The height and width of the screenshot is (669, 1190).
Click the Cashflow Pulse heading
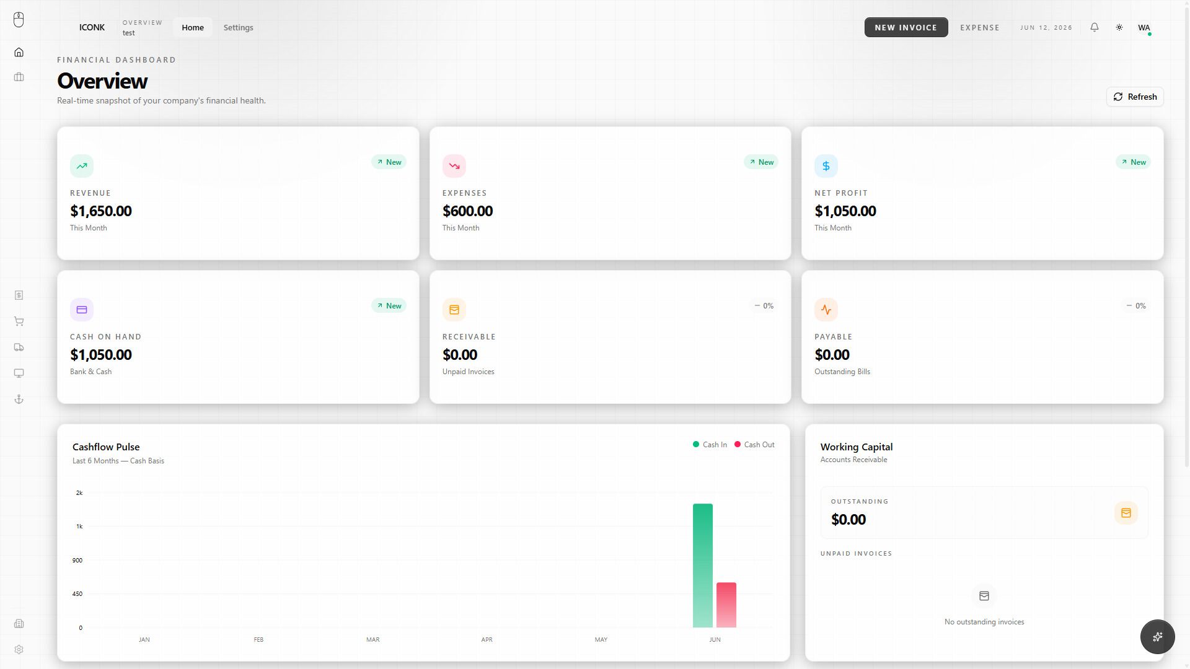pyautogui.click(x=106, y=447)
